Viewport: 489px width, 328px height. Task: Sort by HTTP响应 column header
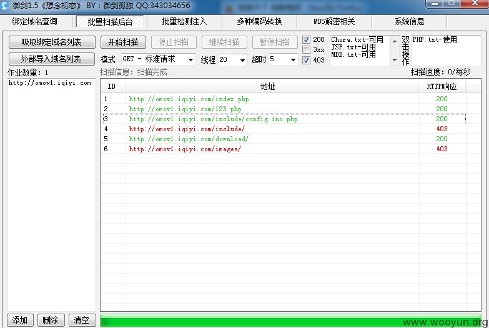(x=442, y=86)
